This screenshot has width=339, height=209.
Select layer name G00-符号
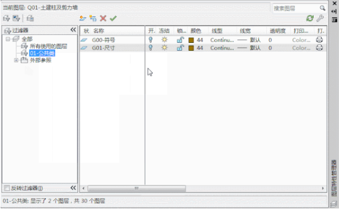(103, 40)
